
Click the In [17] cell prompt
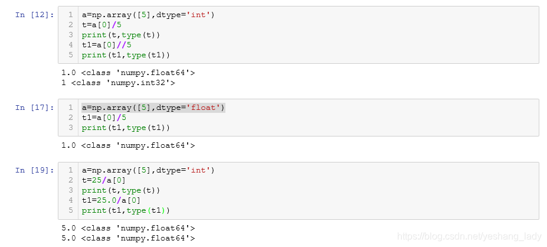click(x=35, y=108)
